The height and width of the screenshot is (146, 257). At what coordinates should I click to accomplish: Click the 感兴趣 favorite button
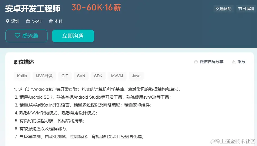coord(26,36)
